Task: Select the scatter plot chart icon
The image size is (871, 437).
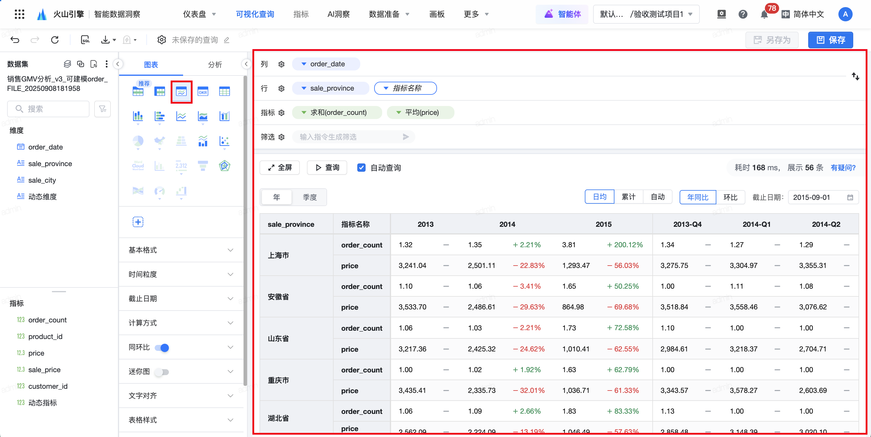Action: pyautogui.click(x=224, y=141)
